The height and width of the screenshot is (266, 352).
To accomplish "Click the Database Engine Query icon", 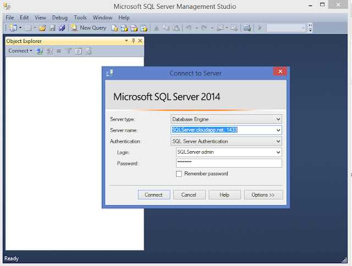I will [114, 28].
